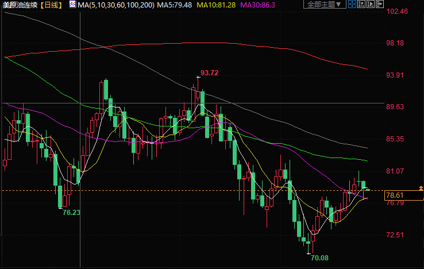
Task: Click the 93.72 high price marker
Action: click(209, 73)
